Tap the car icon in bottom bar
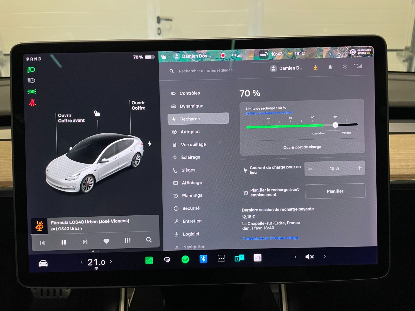Image resolution: width=415 pixels, height=311 pixels. click(x=43, y=264)
